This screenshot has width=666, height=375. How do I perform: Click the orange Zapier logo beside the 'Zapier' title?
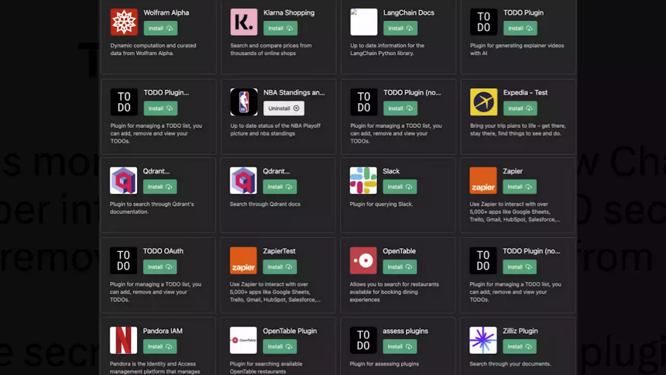[483, 181]
